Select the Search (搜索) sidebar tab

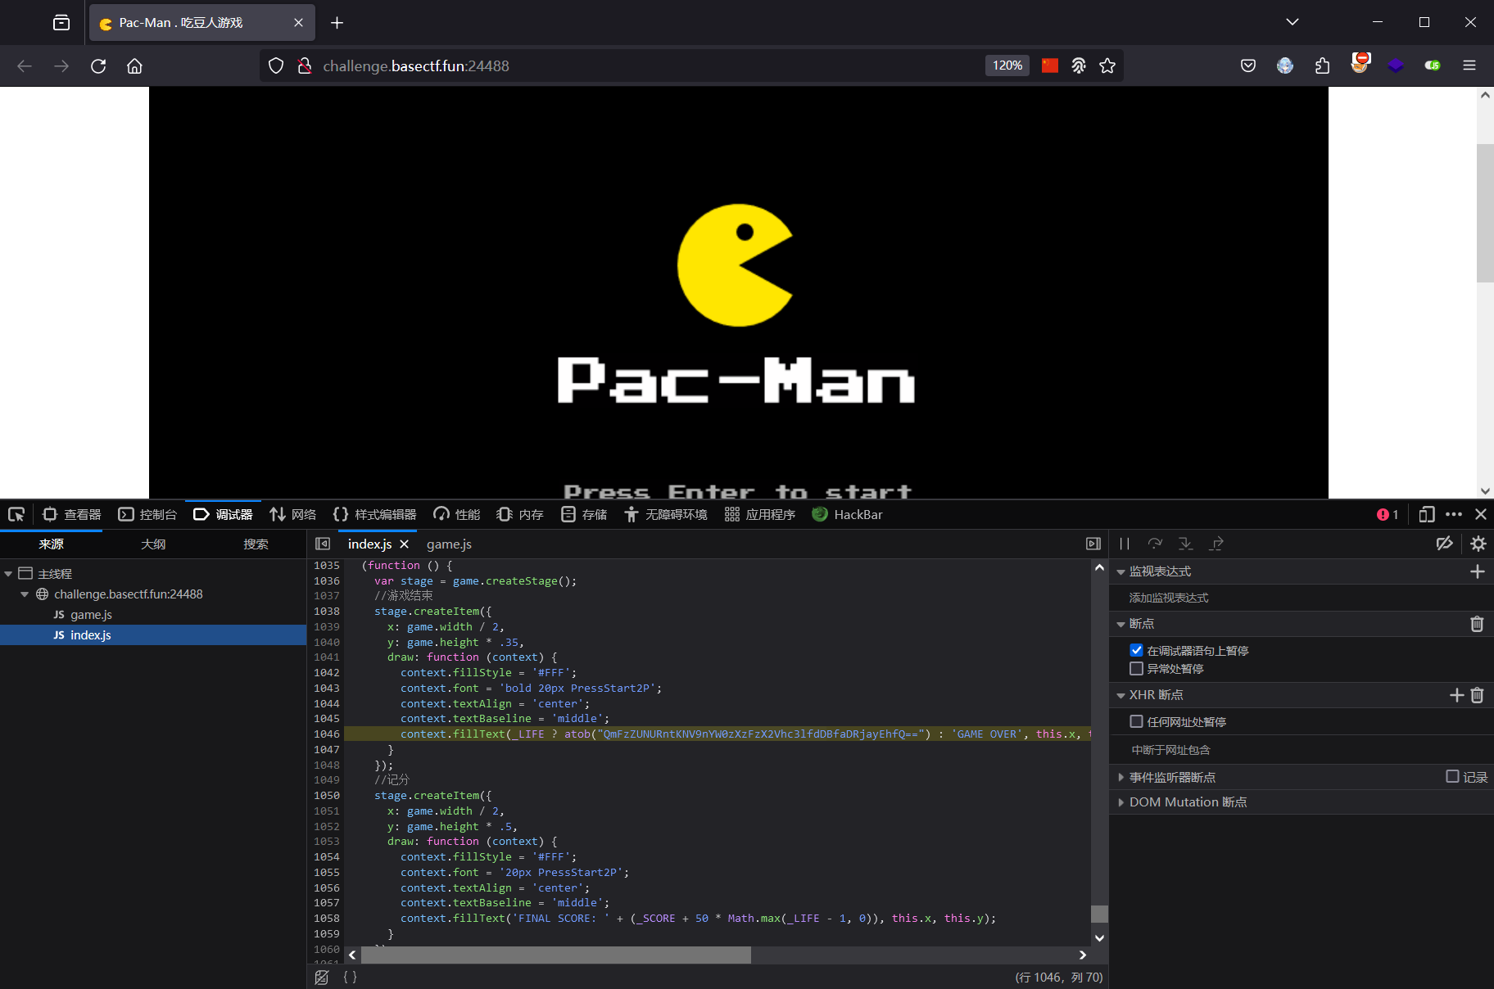point(256,544)
